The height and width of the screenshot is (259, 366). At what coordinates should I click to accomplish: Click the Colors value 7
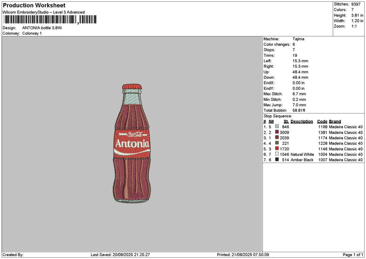353,10
